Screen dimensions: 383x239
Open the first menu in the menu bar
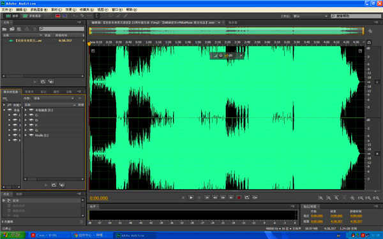(x=7, y=10)
